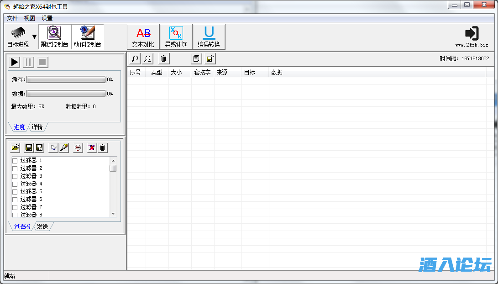Open the 文件 menu

coord(12,18)
